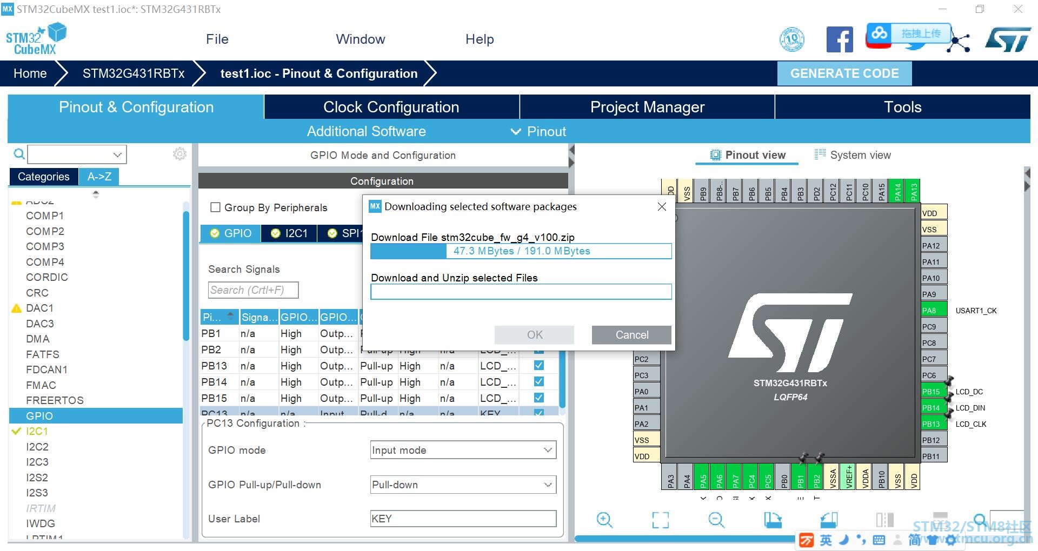Click the input method skin shirt icon
The height and width of the screenshot is (551, 1038).
[x=933, y=540]
